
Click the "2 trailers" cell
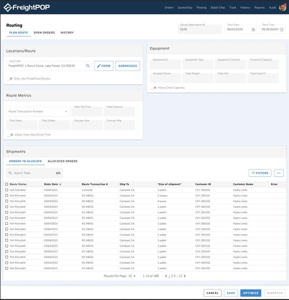[x=163, y=195]
